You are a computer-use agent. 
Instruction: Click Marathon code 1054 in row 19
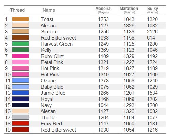(x=129, y=130)
